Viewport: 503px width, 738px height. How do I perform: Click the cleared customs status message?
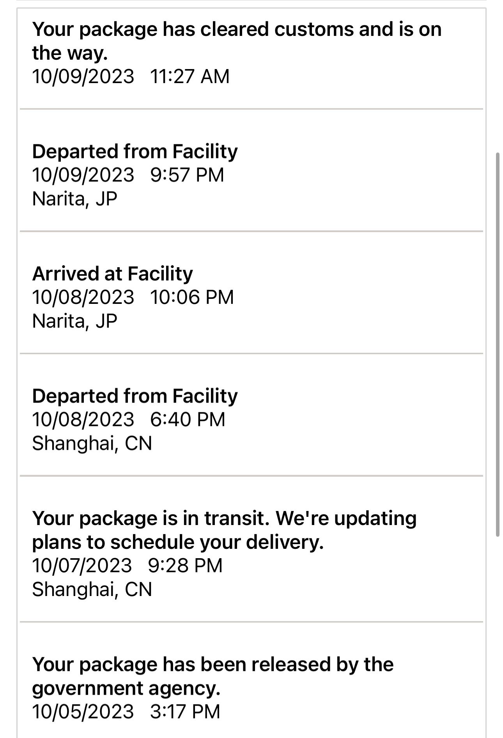236,41
